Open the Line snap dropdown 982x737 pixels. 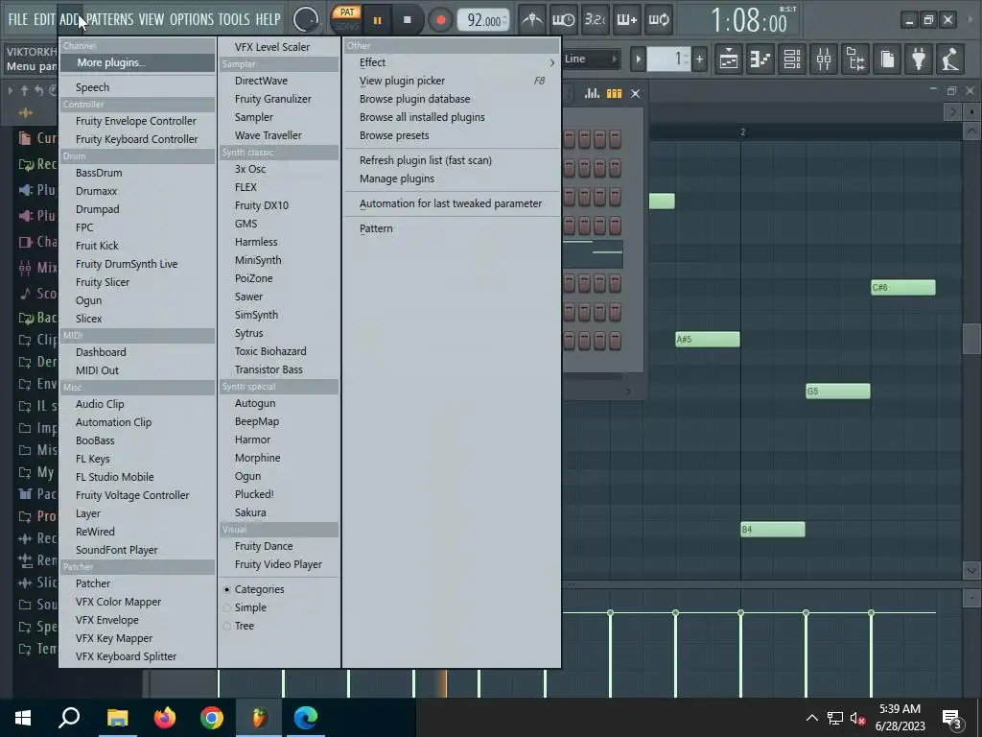(590, 59)
